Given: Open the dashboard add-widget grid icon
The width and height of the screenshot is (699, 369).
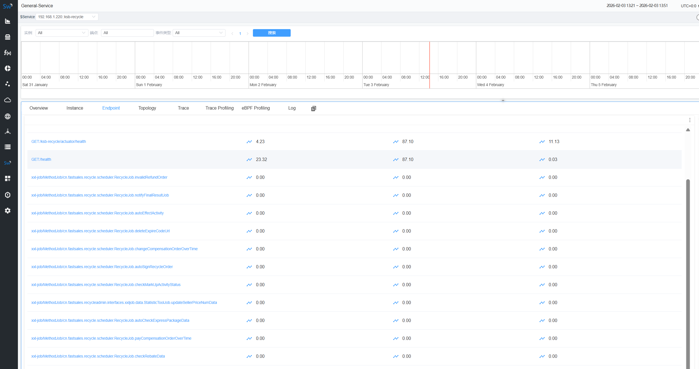Looking at the screenshot, I should coord(8,178).
